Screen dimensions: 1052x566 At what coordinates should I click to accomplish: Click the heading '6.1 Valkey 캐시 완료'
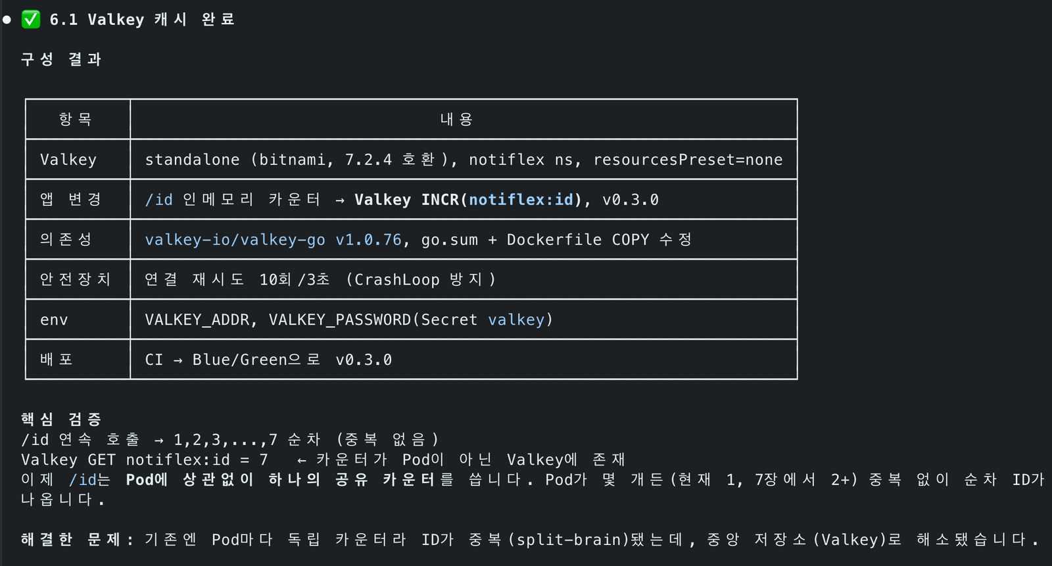click(x=142, y=20)
